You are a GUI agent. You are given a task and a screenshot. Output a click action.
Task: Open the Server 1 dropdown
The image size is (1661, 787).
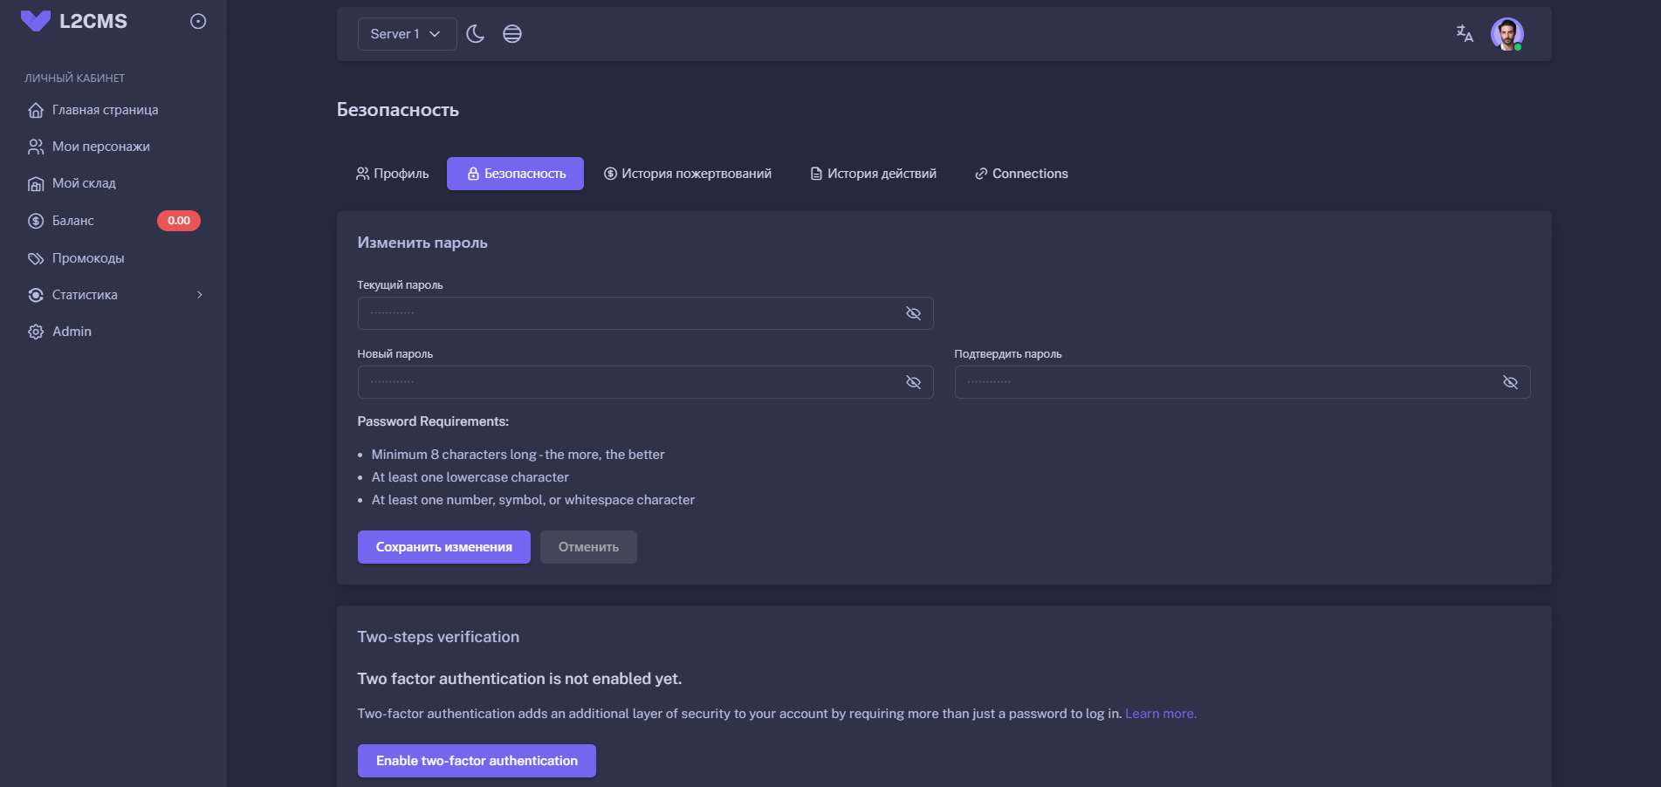tap(407, 34)
